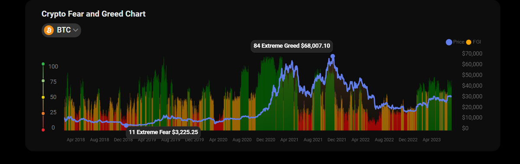Click the Dec 2021 date label
Screen dimensions: 520x164
pyautogui.click(x=337, y=140)
